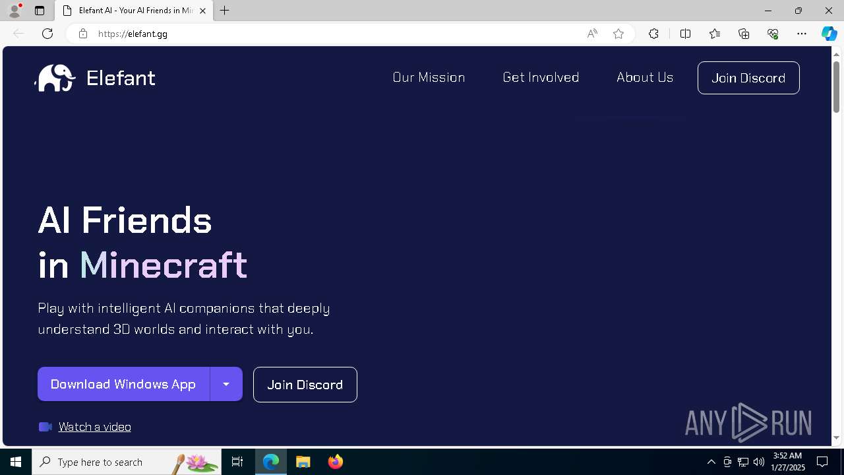View site information lock icon
Screen dimensions: 844x475
[x=82, y=34]
